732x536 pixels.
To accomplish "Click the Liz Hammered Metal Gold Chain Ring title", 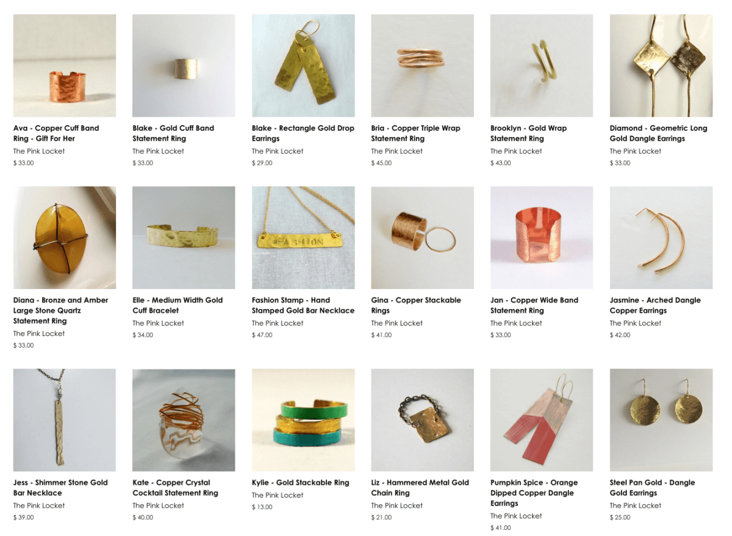I will click(420, 488).
